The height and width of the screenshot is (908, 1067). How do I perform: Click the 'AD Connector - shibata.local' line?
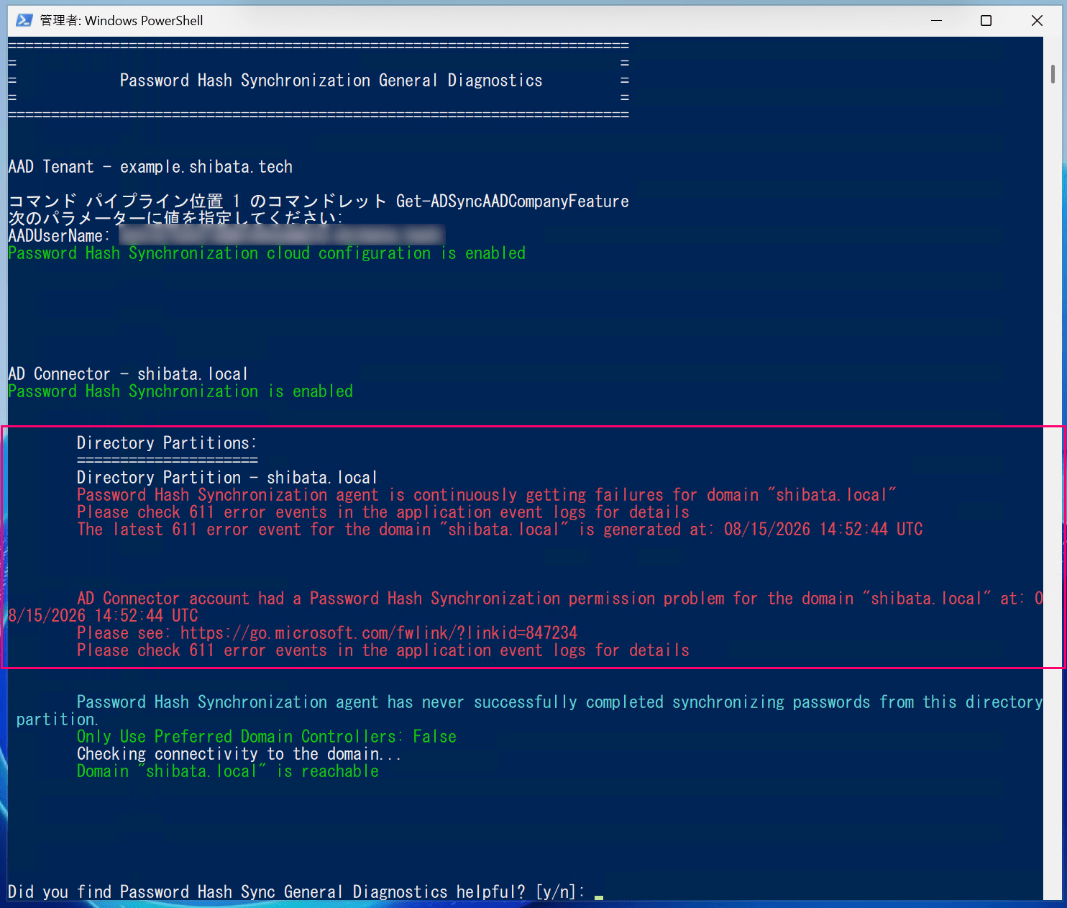(128, 374)
